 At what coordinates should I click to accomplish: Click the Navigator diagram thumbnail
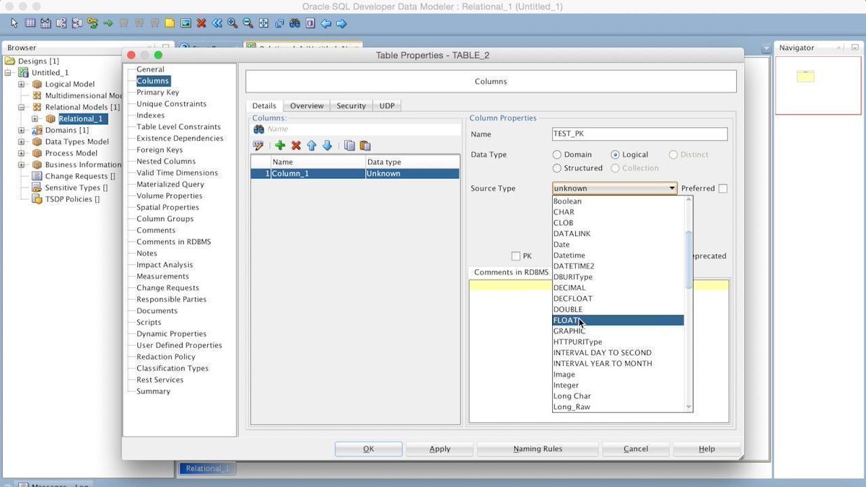click(x=805, y=76)
